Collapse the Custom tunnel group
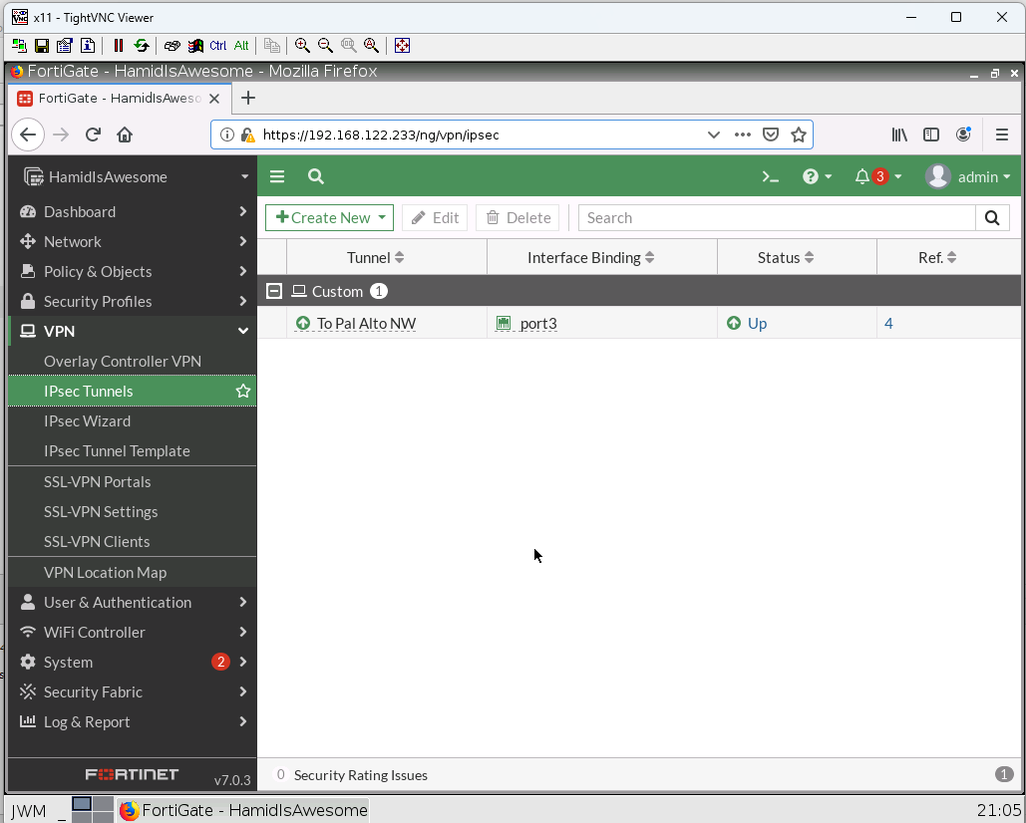 274,291
